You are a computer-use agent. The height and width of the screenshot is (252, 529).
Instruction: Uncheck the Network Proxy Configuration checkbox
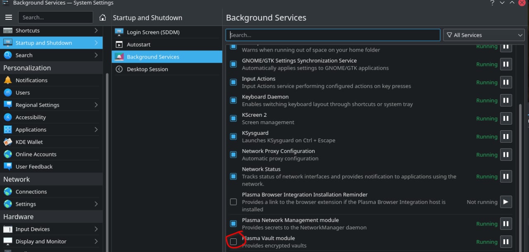coord(234,155)
